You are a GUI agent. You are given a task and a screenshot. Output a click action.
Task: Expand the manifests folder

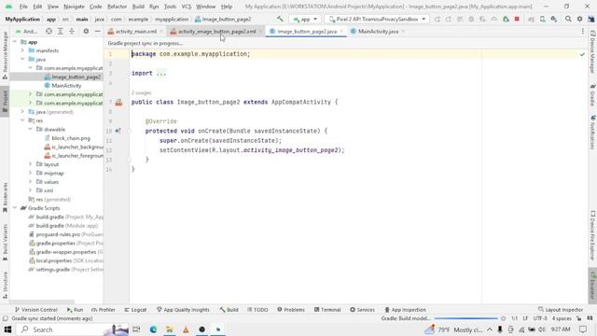pos(22,50)
